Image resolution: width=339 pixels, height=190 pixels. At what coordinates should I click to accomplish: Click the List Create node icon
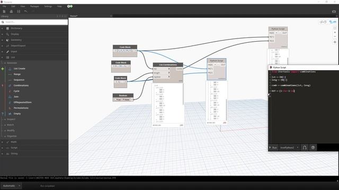(10, 69)
